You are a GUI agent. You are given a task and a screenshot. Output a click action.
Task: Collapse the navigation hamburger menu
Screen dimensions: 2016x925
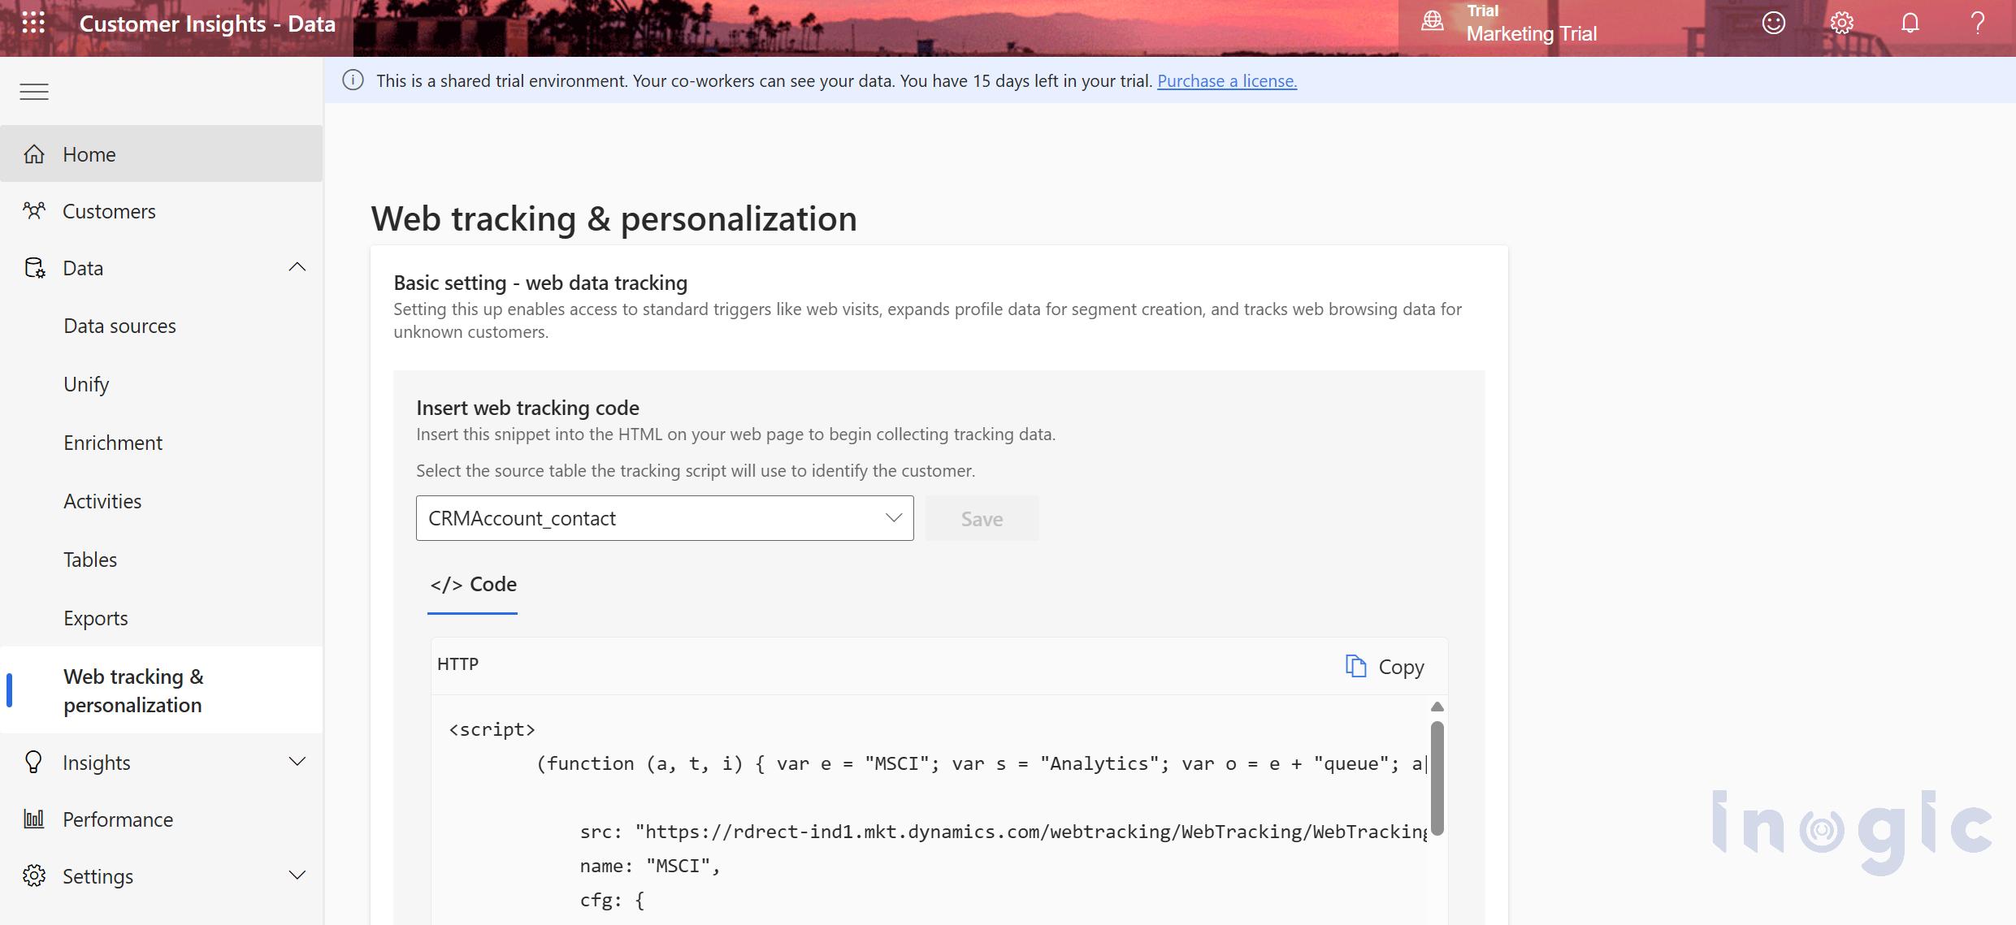point(34,92)
